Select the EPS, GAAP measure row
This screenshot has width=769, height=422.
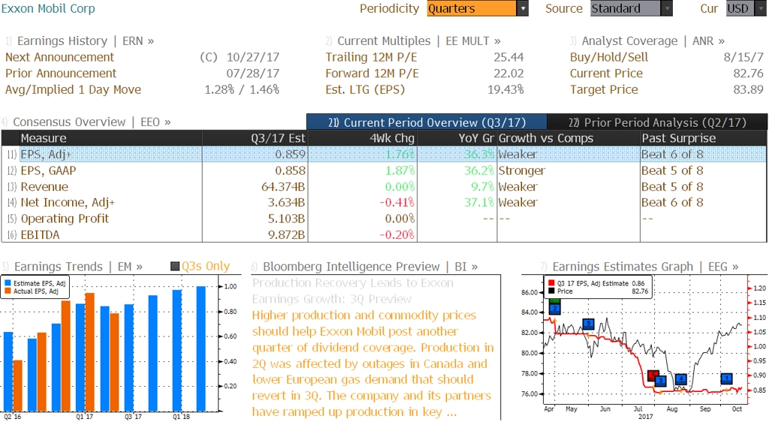(x=384, y=170)
